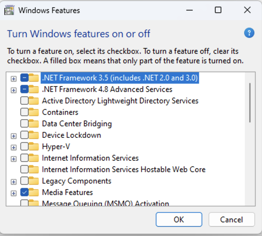Confirm changes with the OK button
Image resolution: width=262 pixels, height=236 pixels.
click(179, 219)
